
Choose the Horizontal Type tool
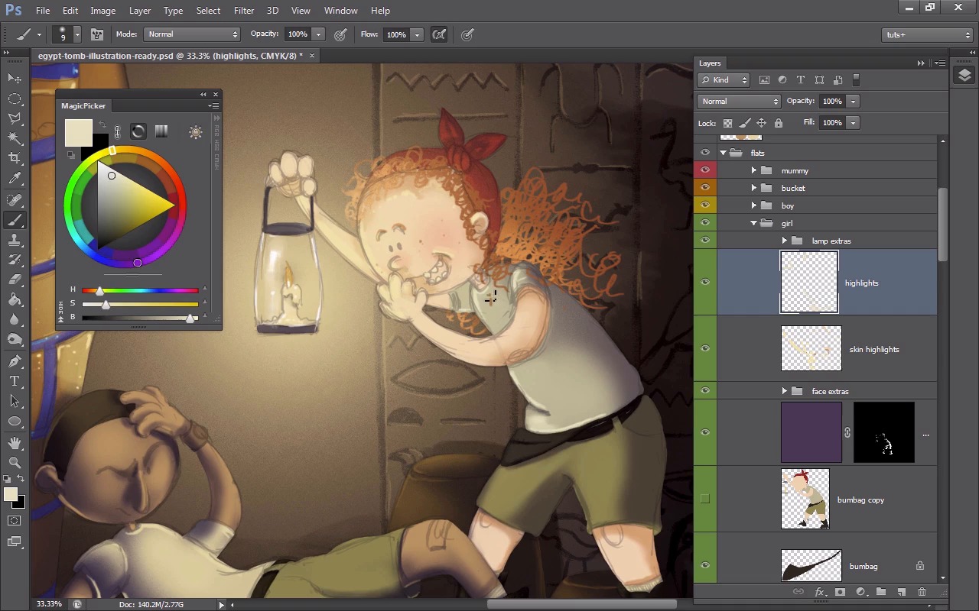pyautogui.click(x=15, y=381)
